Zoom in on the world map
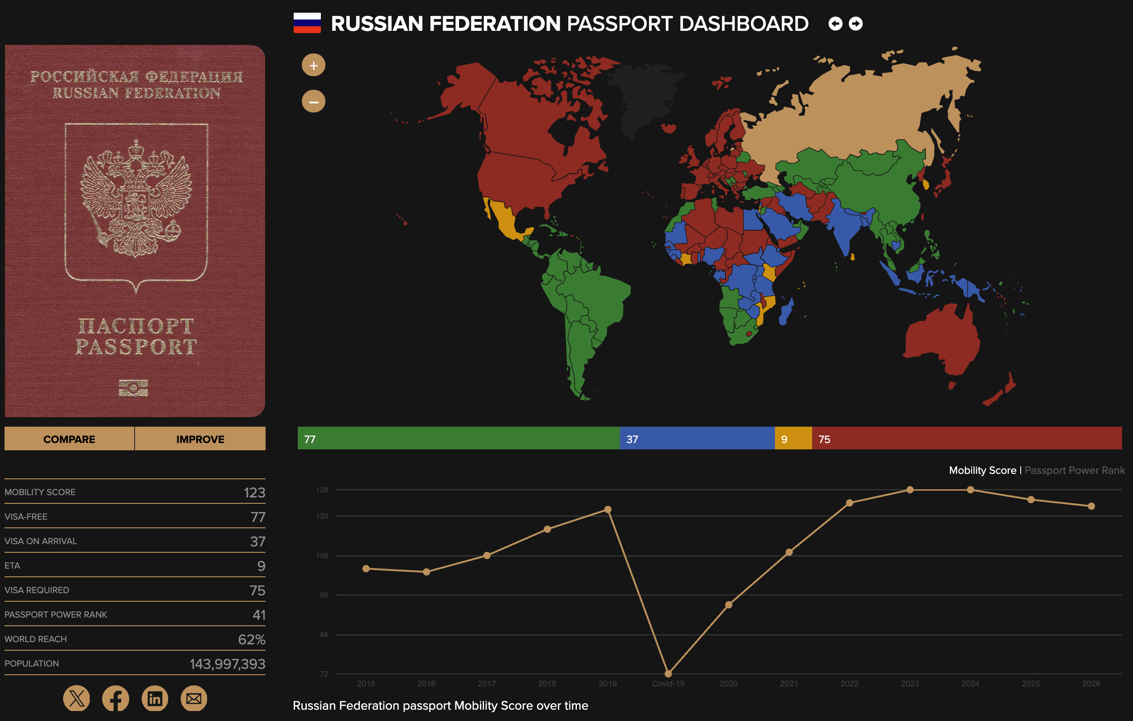 pos(313,65)
